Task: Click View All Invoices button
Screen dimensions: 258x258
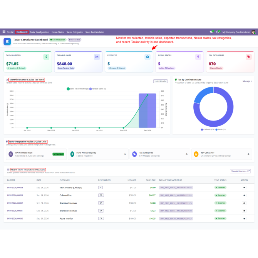Action: click(240, 171)
